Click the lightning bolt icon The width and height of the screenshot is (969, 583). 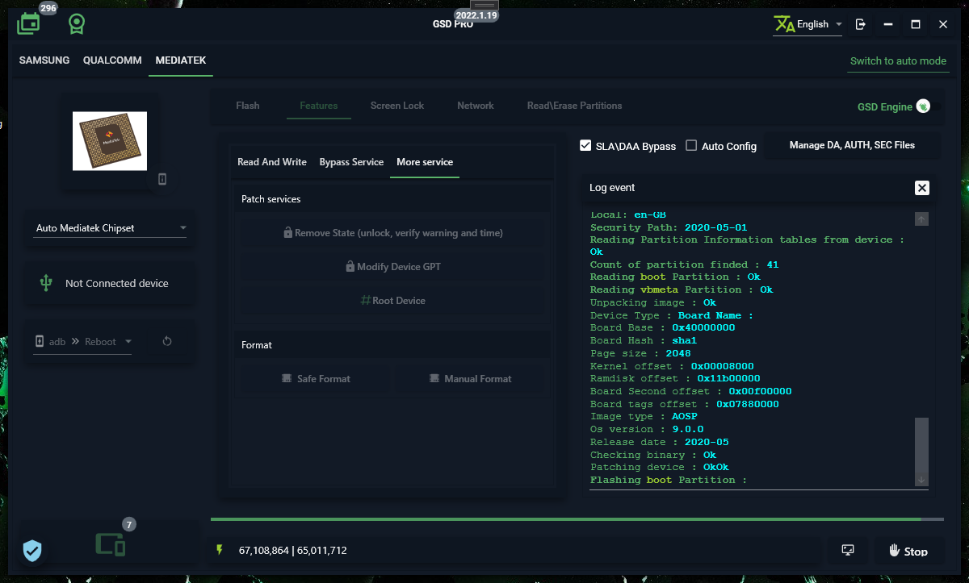pos(219,550)
